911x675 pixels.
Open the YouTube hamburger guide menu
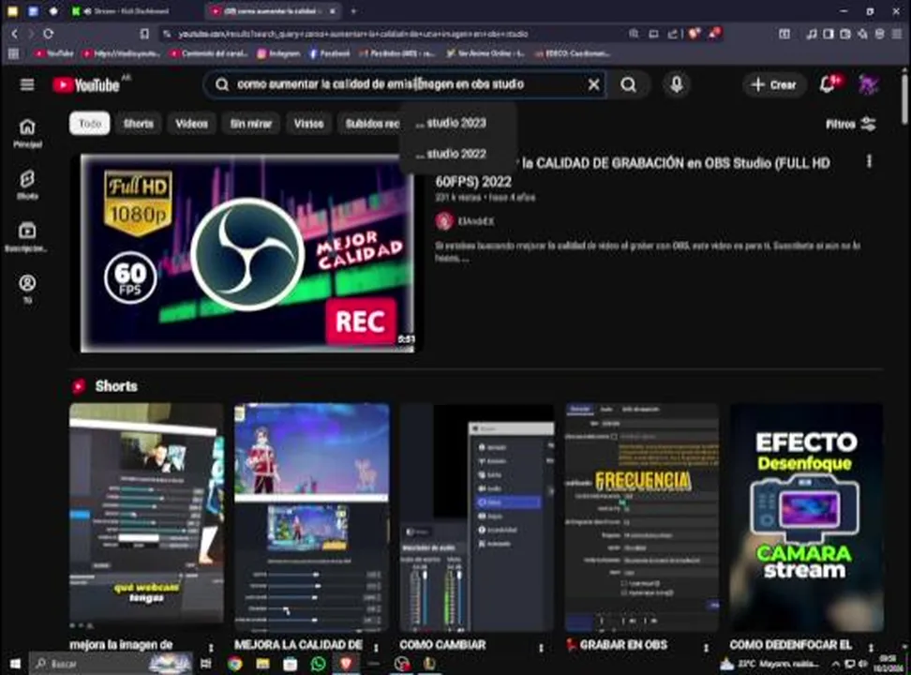point(27,85)
